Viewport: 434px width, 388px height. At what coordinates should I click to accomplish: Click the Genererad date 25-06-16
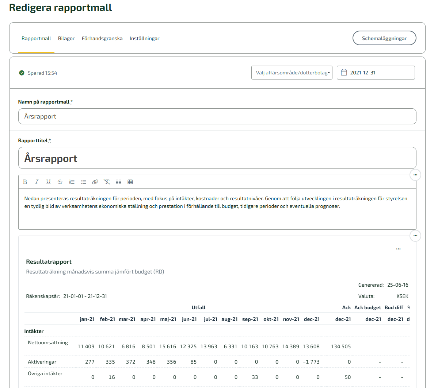point(398,285)
